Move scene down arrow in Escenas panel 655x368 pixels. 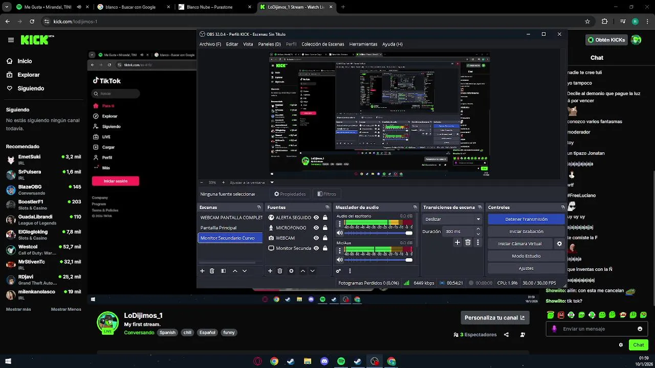point(245,271)
